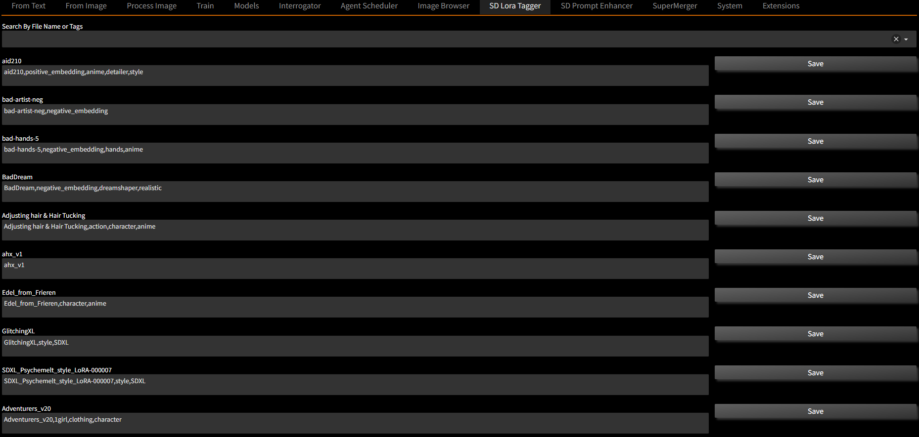The height and width of the screenshot is (437, 919).
Task: Save tags for Adjusting hair & Hair Tucking
Action: [816, 218]
